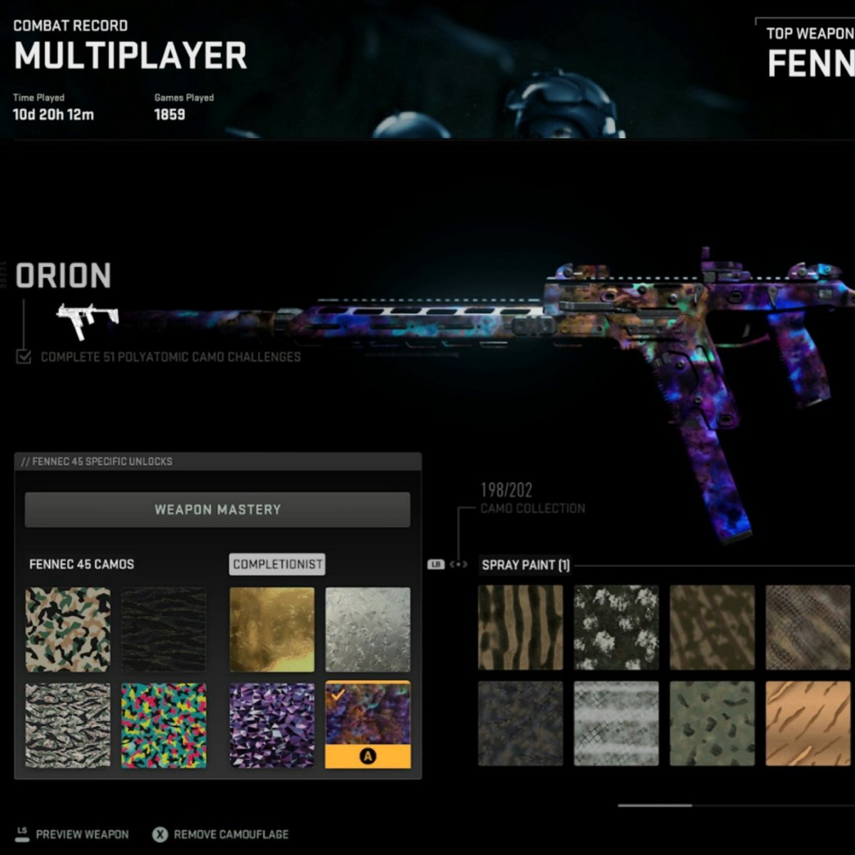Click the LS stick icon
The image size is (855, 855).
[22, 834]
